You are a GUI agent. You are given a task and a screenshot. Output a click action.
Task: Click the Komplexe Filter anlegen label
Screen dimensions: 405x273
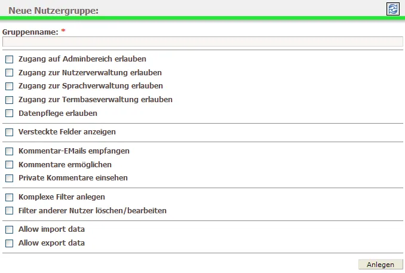coord(62,197)
